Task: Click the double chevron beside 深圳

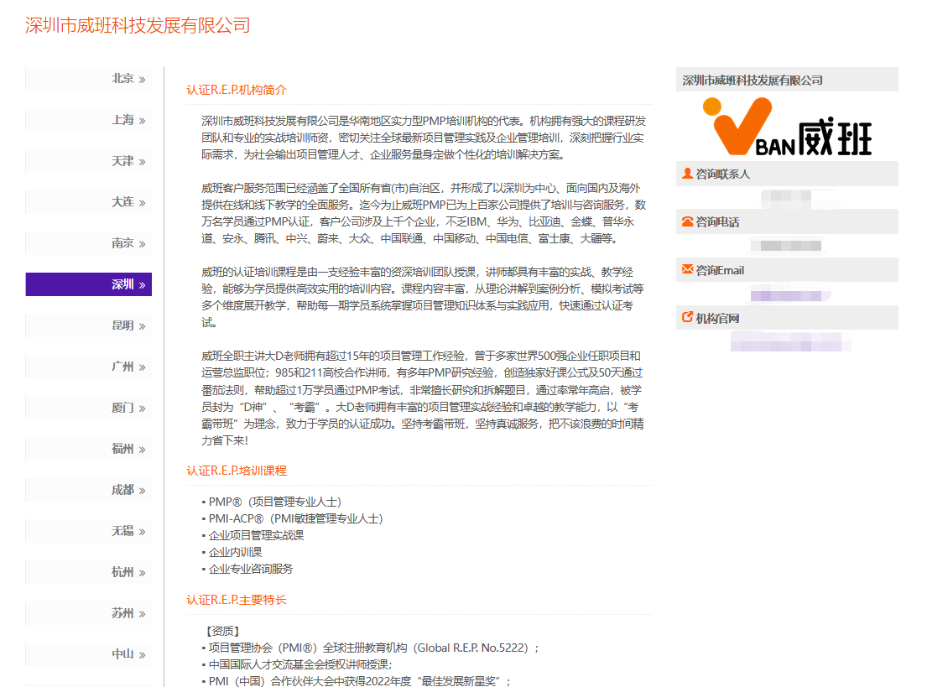Action: coord(142,285)
